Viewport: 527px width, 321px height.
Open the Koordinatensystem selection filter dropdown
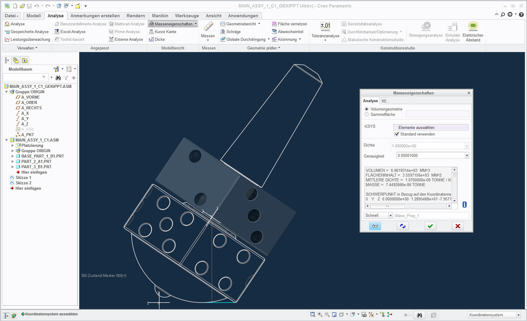click(x=518, y=315)
